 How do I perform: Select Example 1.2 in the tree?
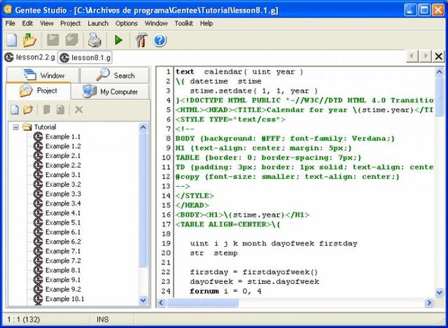click(x=63, y=146)
